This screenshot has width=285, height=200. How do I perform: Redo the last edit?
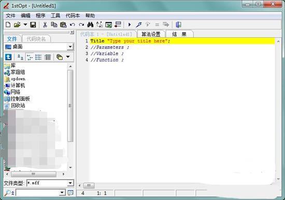pyautogui.click(x=81, y=25)
